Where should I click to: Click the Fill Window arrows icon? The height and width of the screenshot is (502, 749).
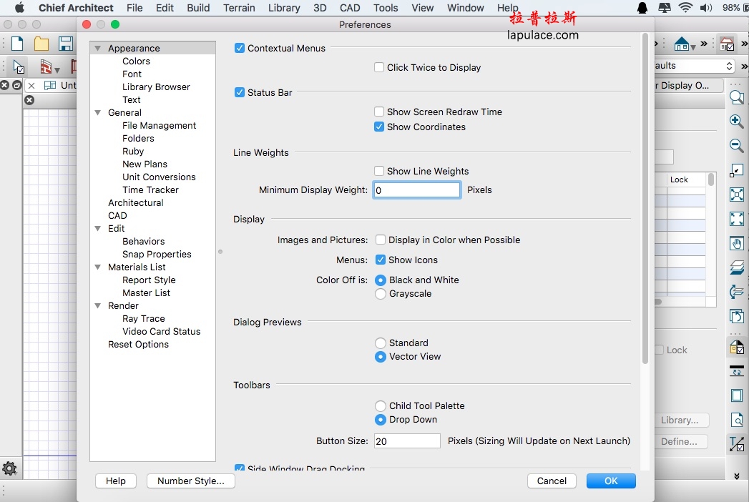click(736, 195)
